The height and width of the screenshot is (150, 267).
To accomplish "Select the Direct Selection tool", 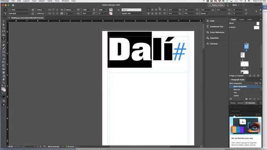I will coord(4,25).
